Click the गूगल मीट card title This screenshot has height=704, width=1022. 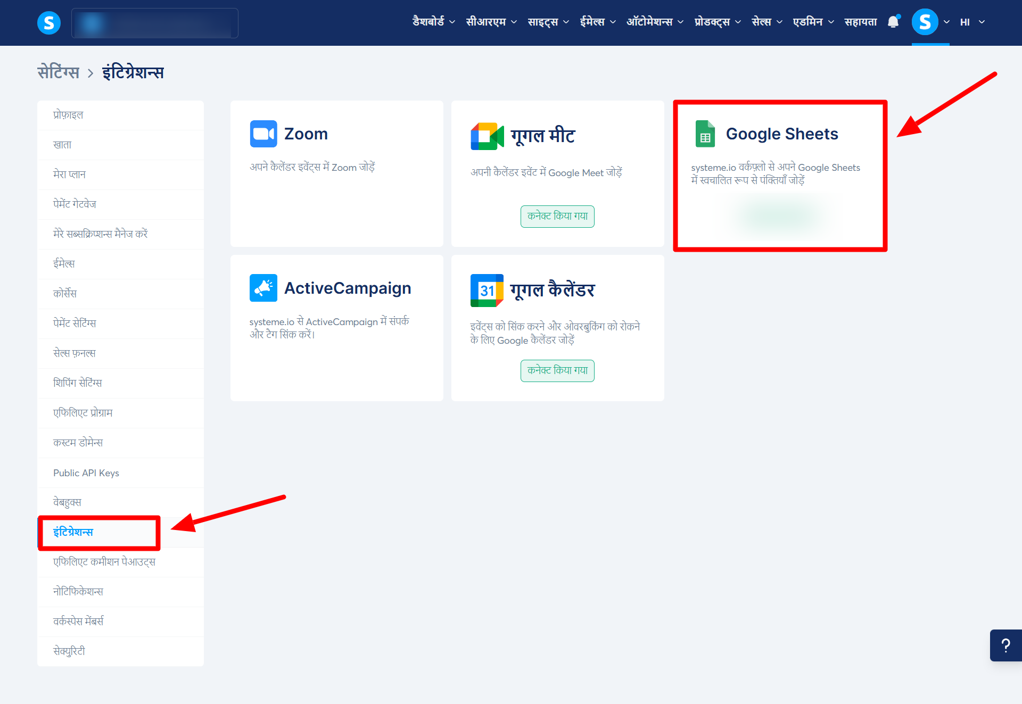coord(543,136)
